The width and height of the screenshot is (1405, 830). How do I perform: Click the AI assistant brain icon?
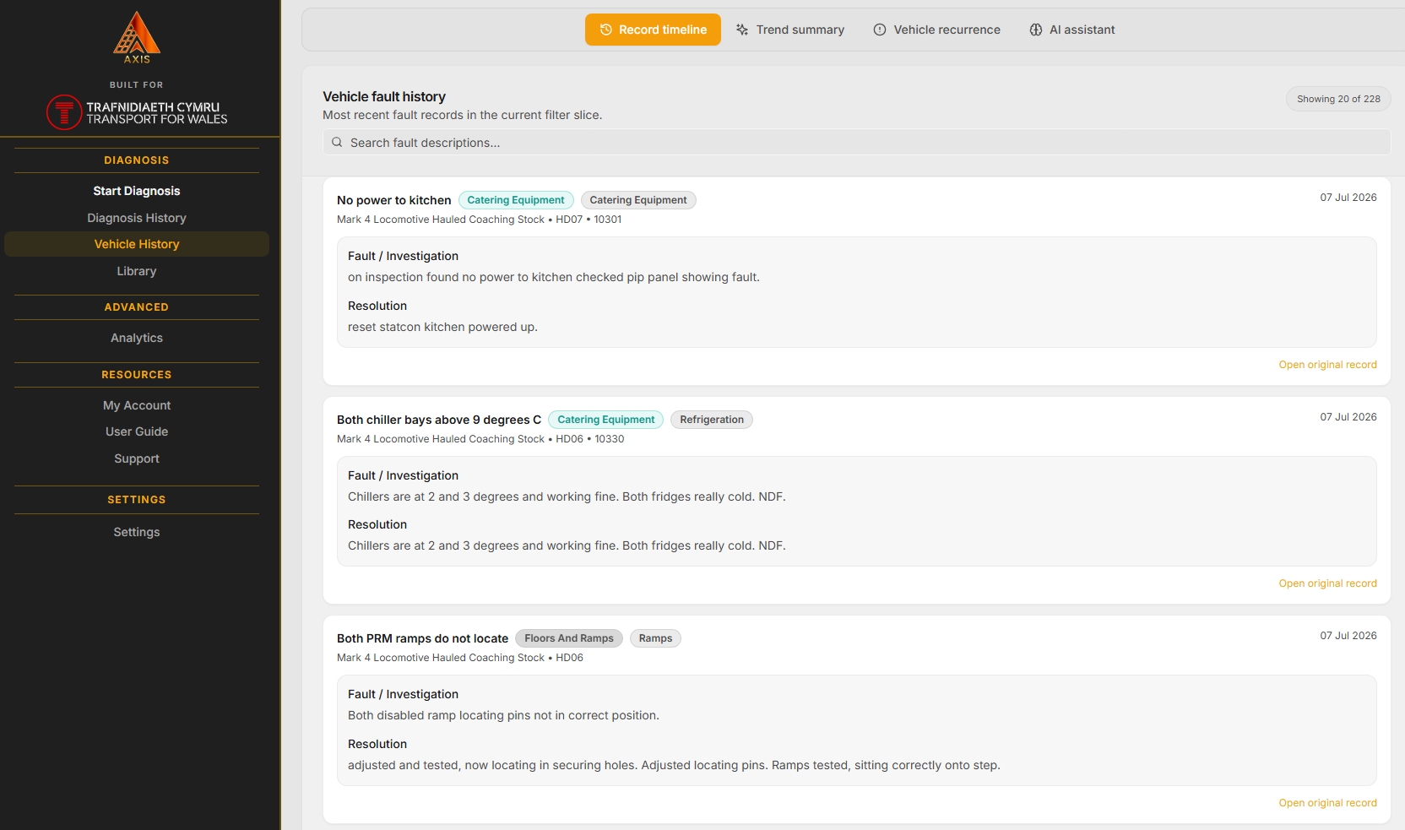[1036, 30]
